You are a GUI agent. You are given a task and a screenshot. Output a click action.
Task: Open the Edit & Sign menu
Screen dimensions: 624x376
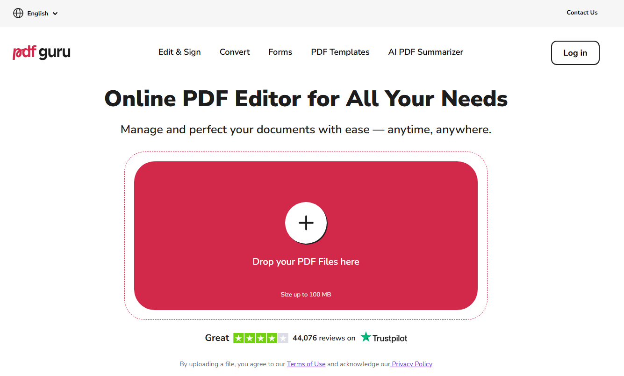point(179,52)
